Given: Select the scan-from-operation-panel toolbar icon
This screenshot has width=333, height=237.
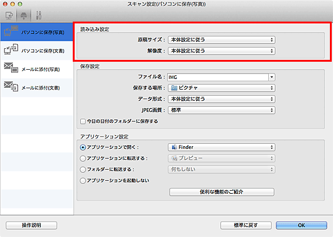Looking at the screenshot, I should point(23,15).
